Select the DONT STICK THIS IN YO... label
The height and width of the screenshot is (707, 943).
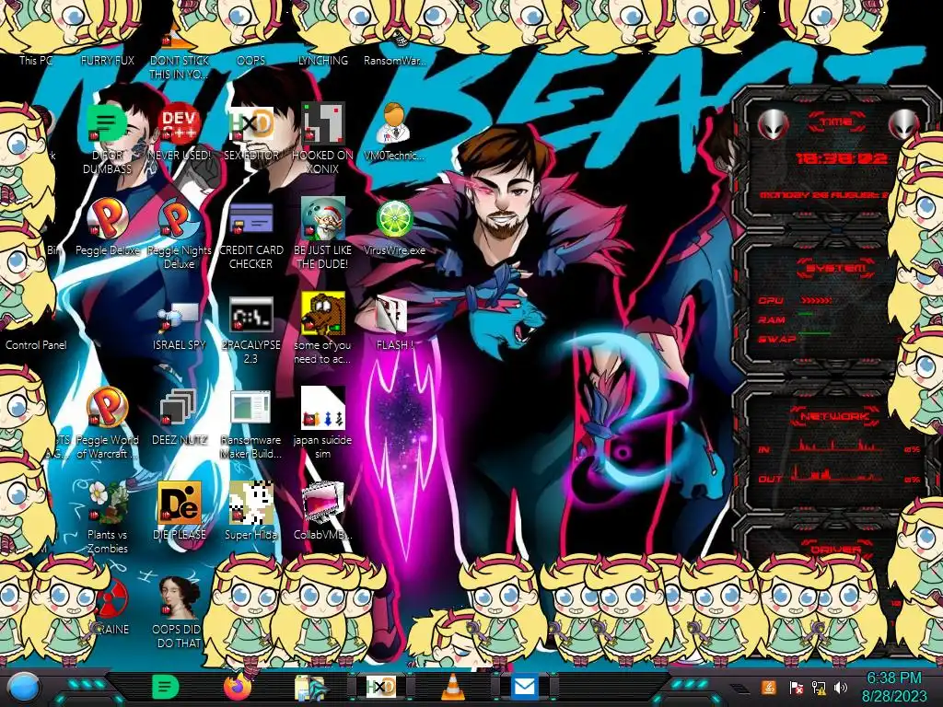coord(180,67)
